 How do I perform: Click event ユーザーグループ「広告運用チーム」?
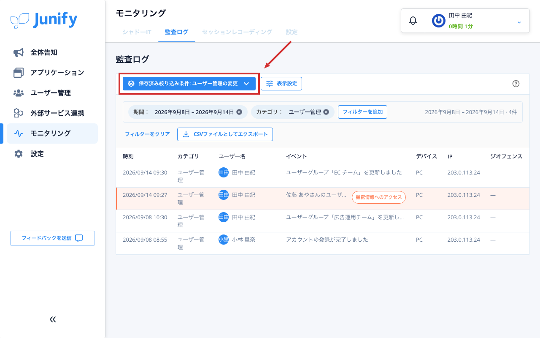coord(345,217)
